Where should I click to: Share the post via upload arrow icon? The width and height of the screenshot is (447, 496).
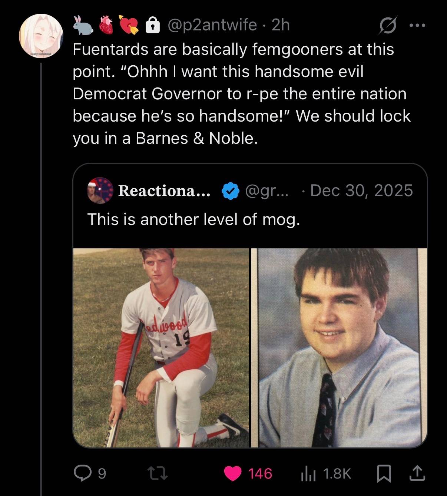(x=417, y=473)
